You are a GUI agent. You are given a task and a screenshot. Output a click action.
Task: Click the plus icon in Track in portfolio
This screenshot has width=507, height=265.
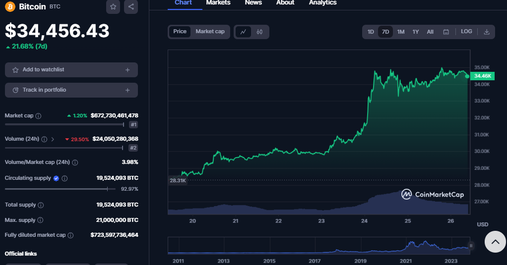tap(127, 90)
